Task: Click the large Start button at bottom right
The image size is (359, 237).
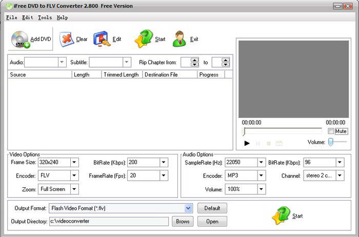Action: click(287, 215)
